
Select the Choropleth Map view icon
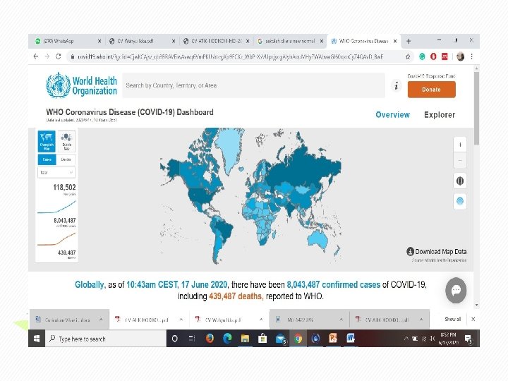click(x=47, y=141)
